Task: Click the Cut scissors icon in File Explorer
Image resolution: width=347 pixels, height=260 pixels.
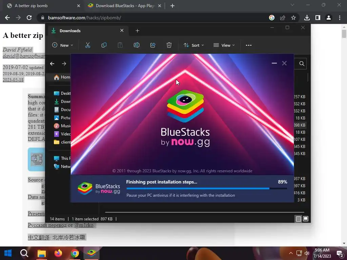Action: click(x=88, y=45)
